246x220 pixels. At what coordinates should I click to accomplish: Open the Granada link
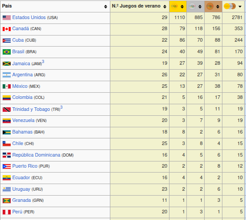(21, 200)
